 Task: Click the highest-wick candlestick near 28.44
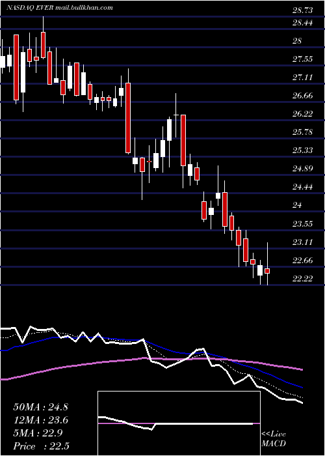pos(44,38)
